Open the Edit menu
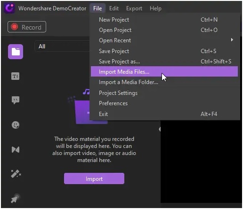 [x=114, y=8]
